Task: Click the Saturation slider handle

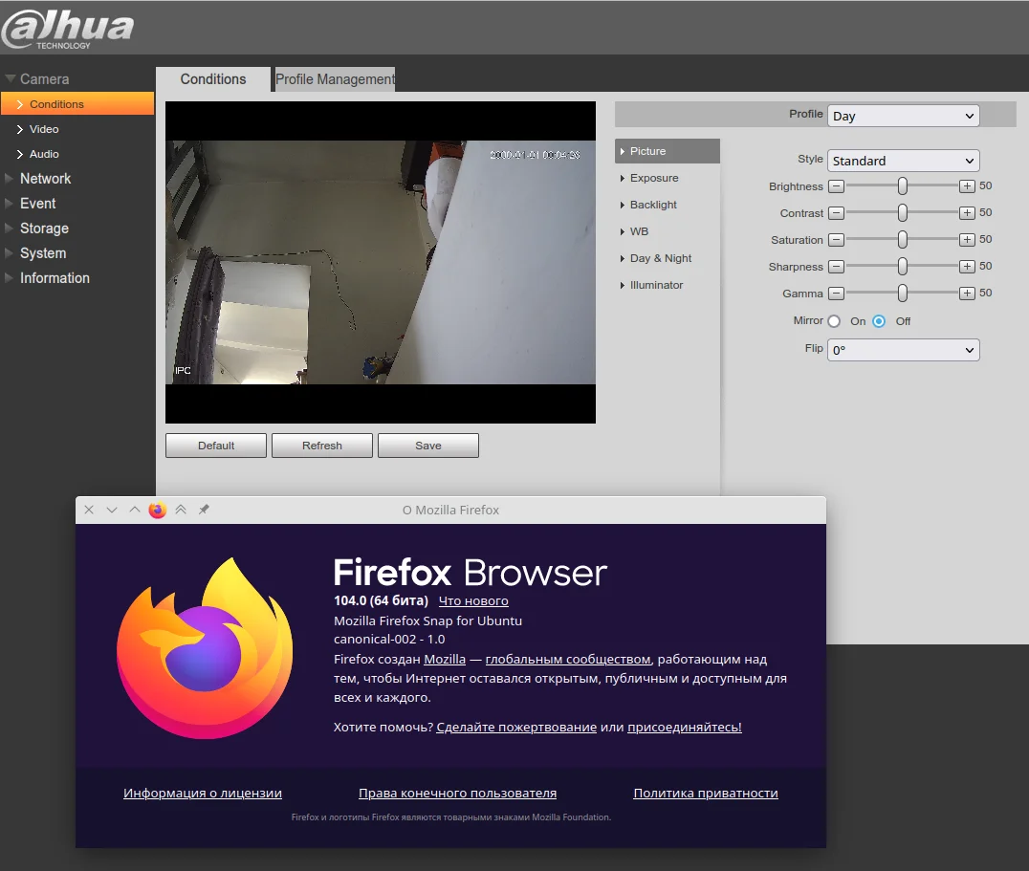Action: (903, 240)
